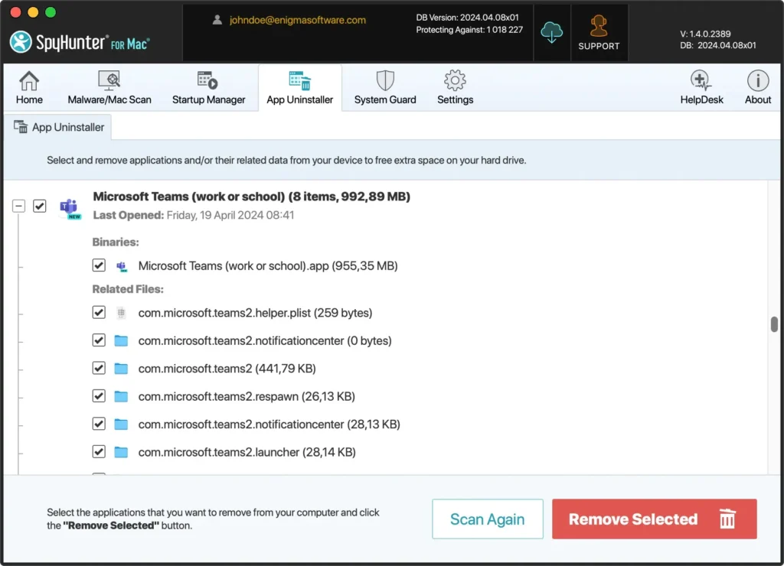Select the App Uninstaller toolbar icon

click(x=299, y=80)
